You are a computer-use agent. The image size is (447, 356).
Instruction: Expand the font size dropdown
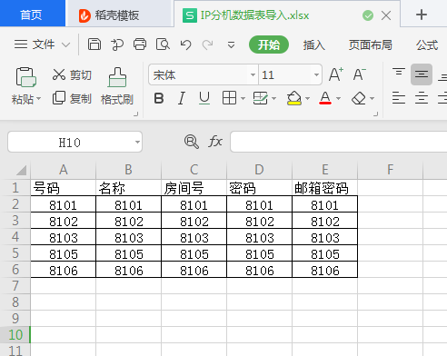(316, 74)
